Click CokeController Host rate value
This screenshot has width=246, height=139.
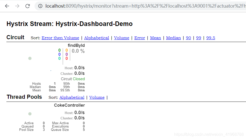[x=79, y=113]
